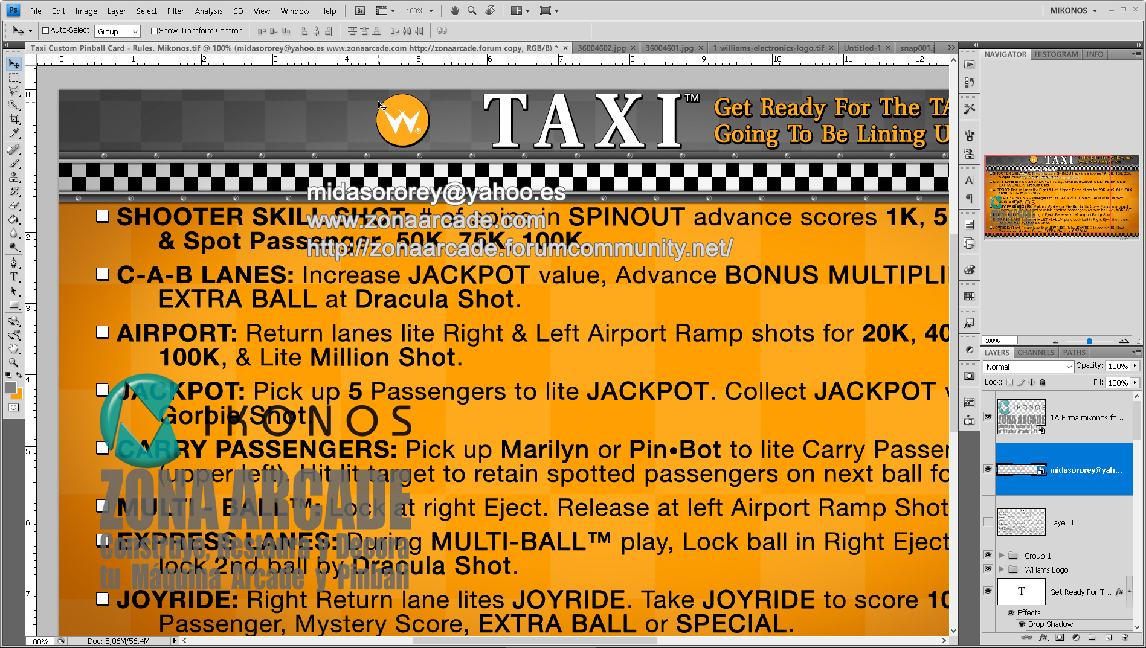Open the Auto-Select Group dropdown
Screen dimensions: 1146x648
118,31
